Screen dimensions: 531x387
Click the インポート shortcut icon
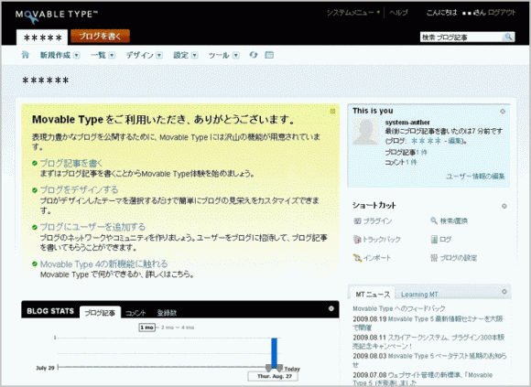tap(357, 258)
